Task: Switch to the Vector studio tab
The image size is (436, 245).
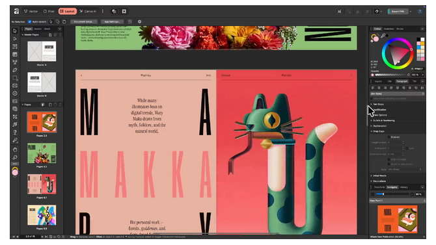Action: (x=31, y=12)
